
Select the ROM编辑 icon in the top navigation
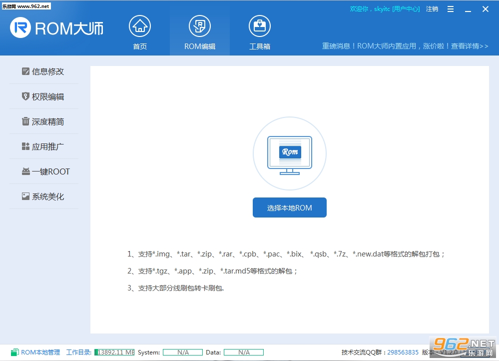click(x=199, y=26)
